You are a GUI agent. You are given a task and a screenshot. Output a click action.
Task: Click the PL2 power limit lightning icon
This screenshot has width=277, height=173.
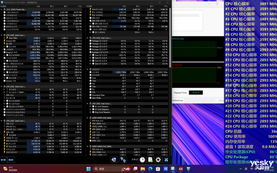click(90, 15)
